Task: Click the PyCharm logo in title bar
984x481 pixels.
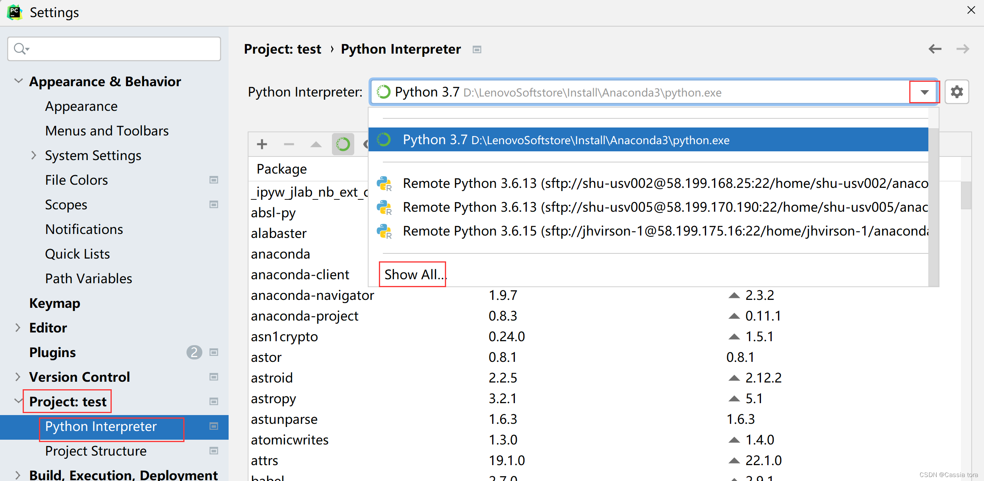Action: pyautogui.click(x=15, y=12)
